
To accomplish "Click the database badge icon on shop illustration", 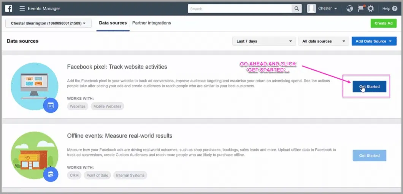I will pyautogui.click(x=51, y=175).
